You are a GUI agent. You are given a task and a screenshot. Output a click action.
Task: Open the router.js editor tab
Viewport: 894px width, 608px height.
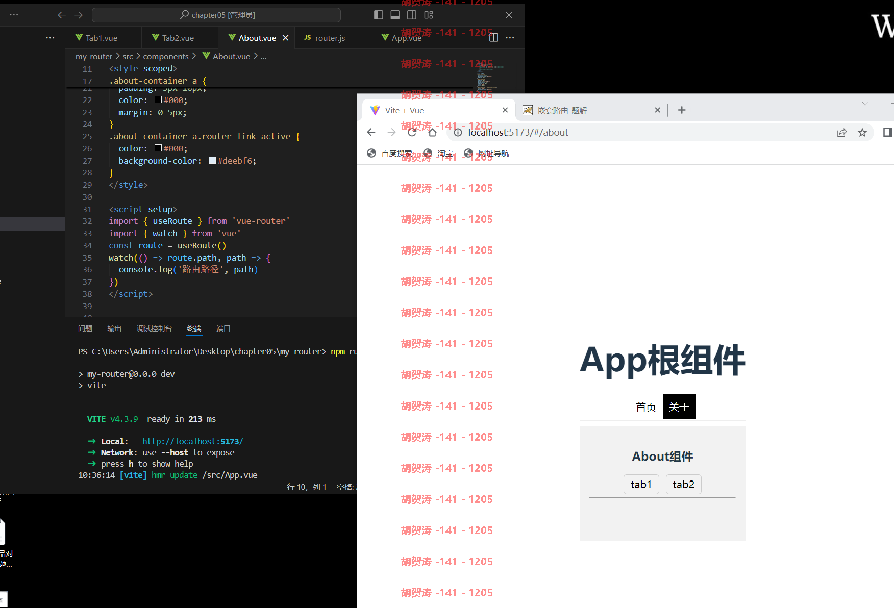click(x=333, y=38)
